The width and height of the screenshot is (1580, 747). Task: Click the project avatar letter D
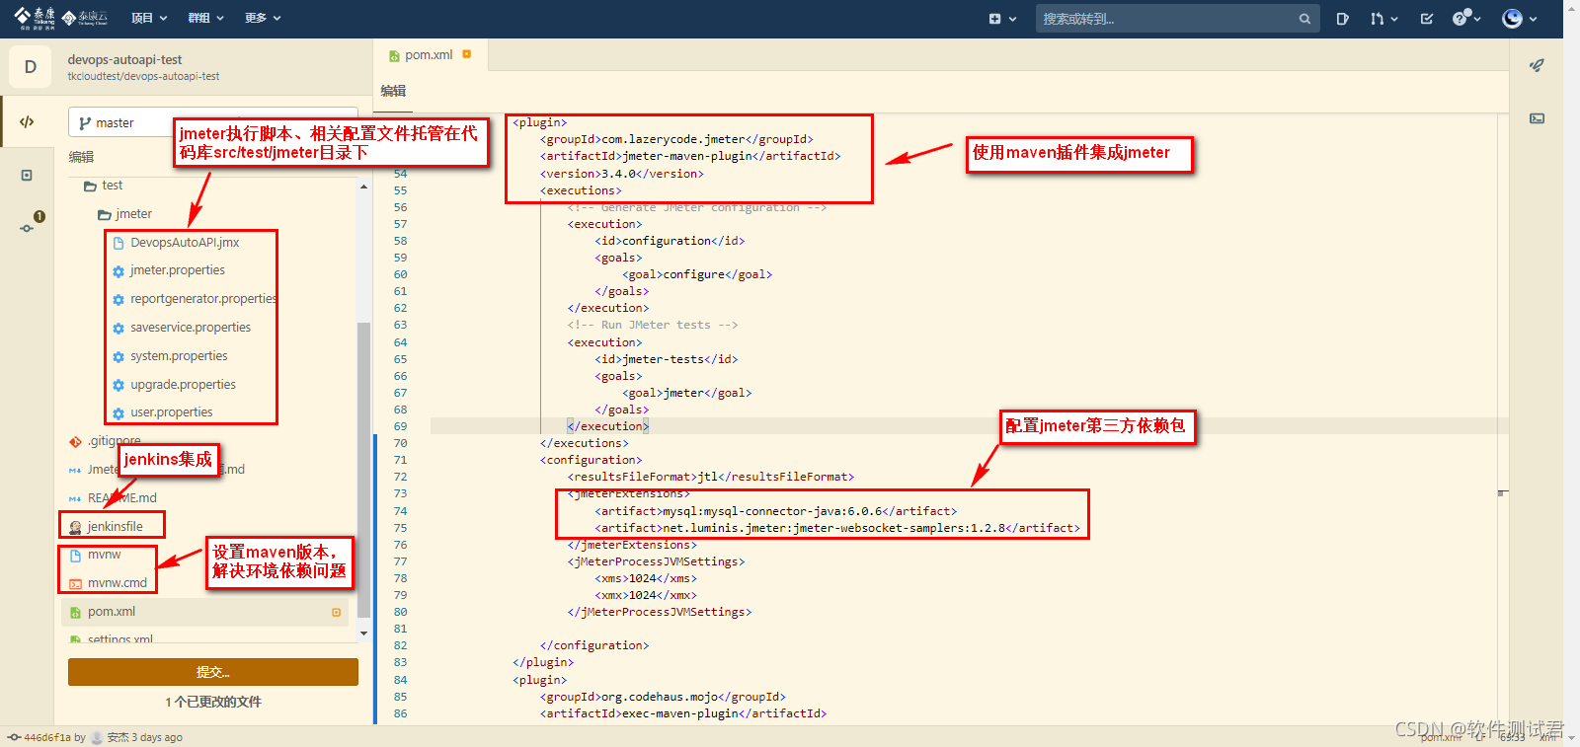pyautogui.click(x=31, y=67)
